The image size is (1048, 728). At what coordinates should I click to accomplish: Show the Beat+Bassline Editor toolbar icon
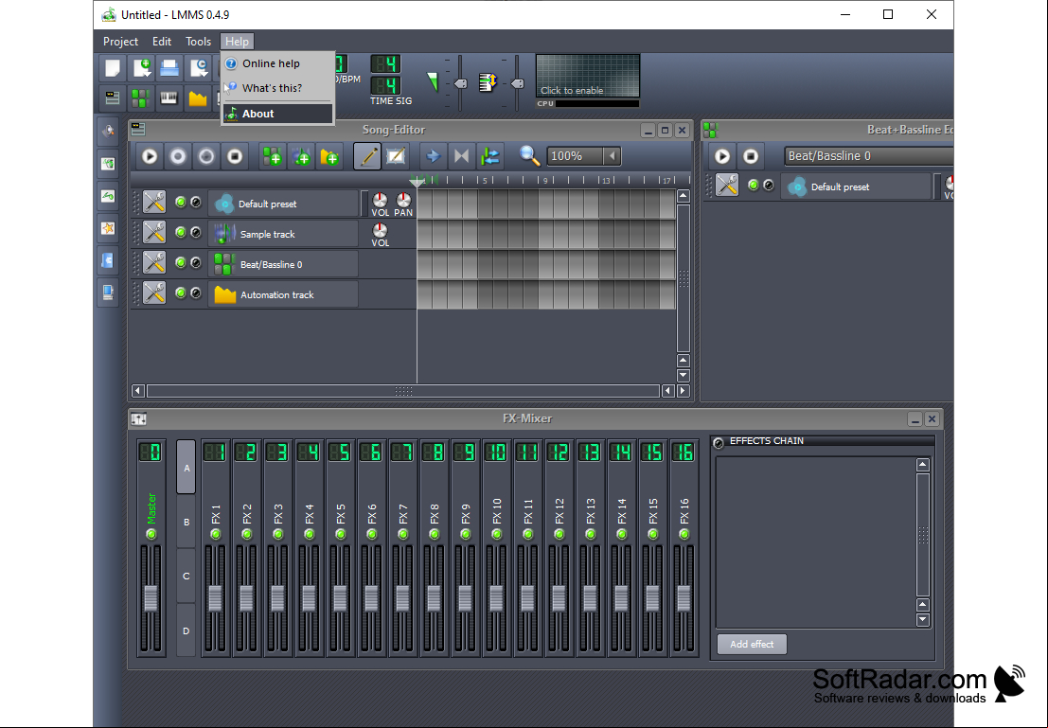(x=141, y=98)
